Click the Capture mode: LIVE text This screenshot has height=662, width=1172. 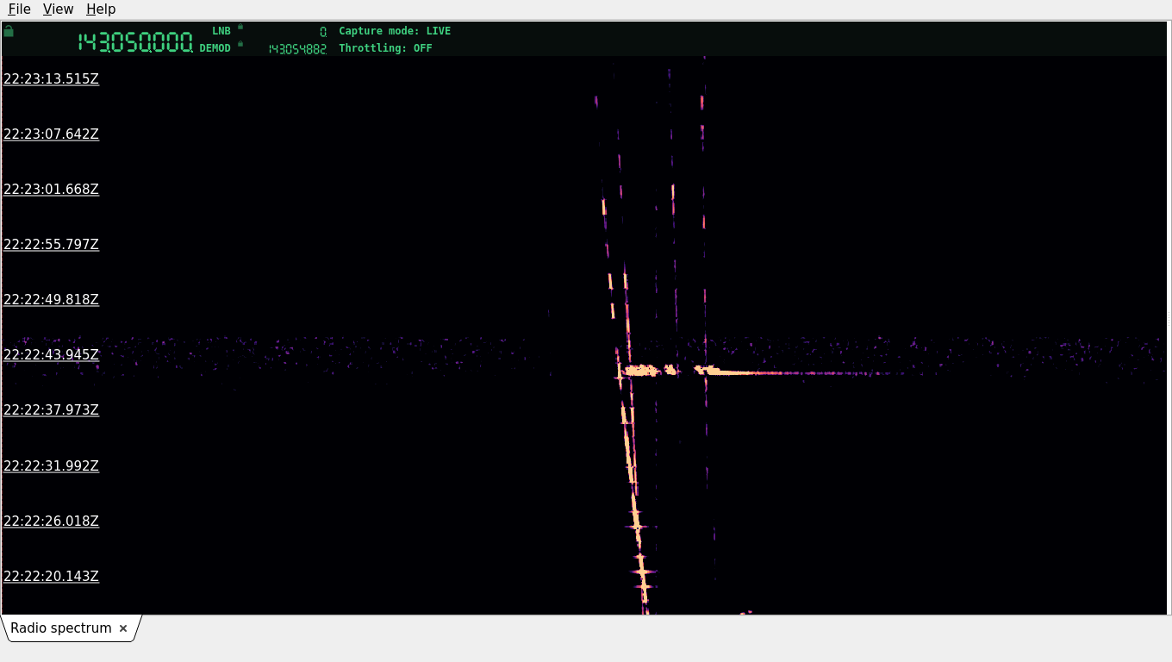pyautogui.click(x=395, y=31)
